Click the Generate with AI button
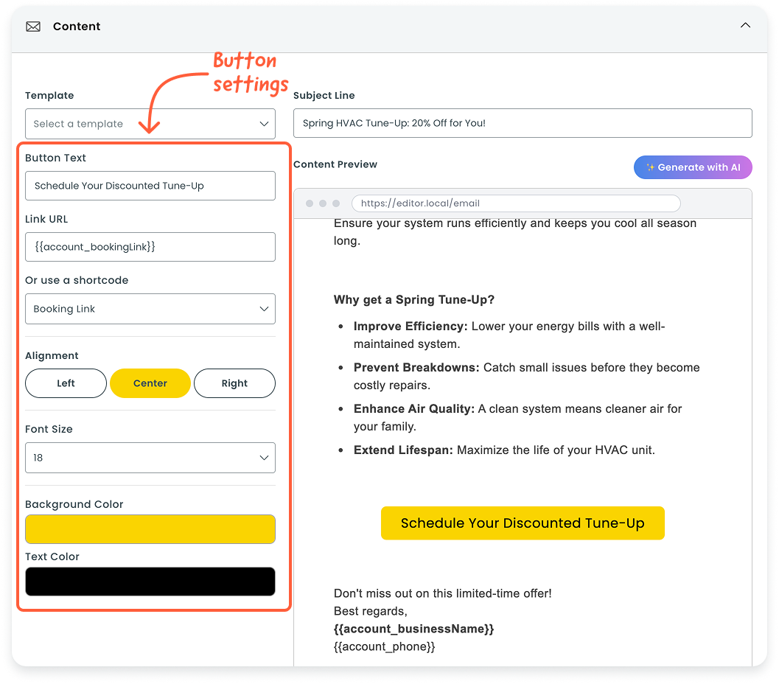The image size is (779, 684). pos(693,167)
